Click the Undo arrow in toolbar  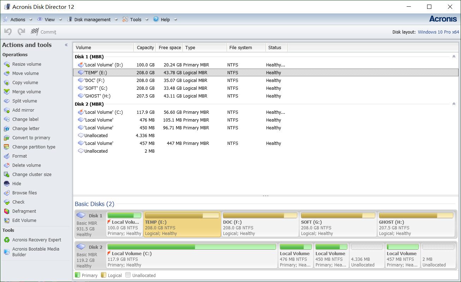click(8, 32)
